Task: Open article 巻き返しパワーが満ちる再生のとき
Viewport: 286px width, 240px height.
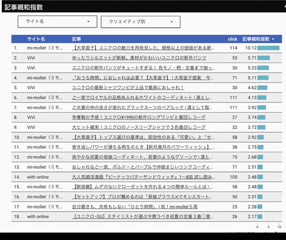Action: [x=143, y=147]
